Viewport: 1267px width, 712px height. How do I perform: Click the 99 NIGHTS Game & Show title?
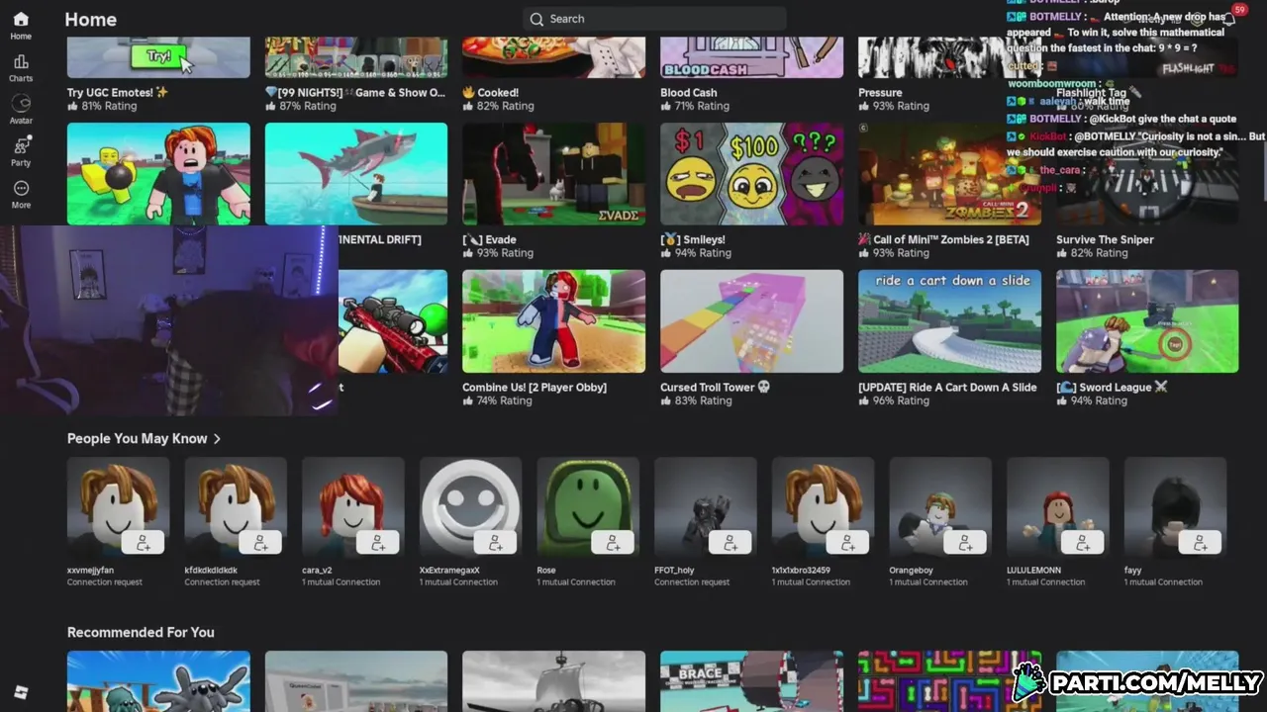pos(355,92)
